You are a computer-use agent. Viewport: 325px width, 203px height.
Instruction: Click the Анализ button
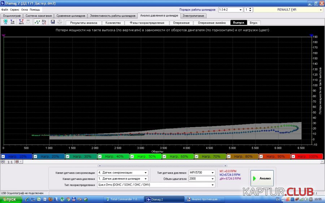click(262, 178)
